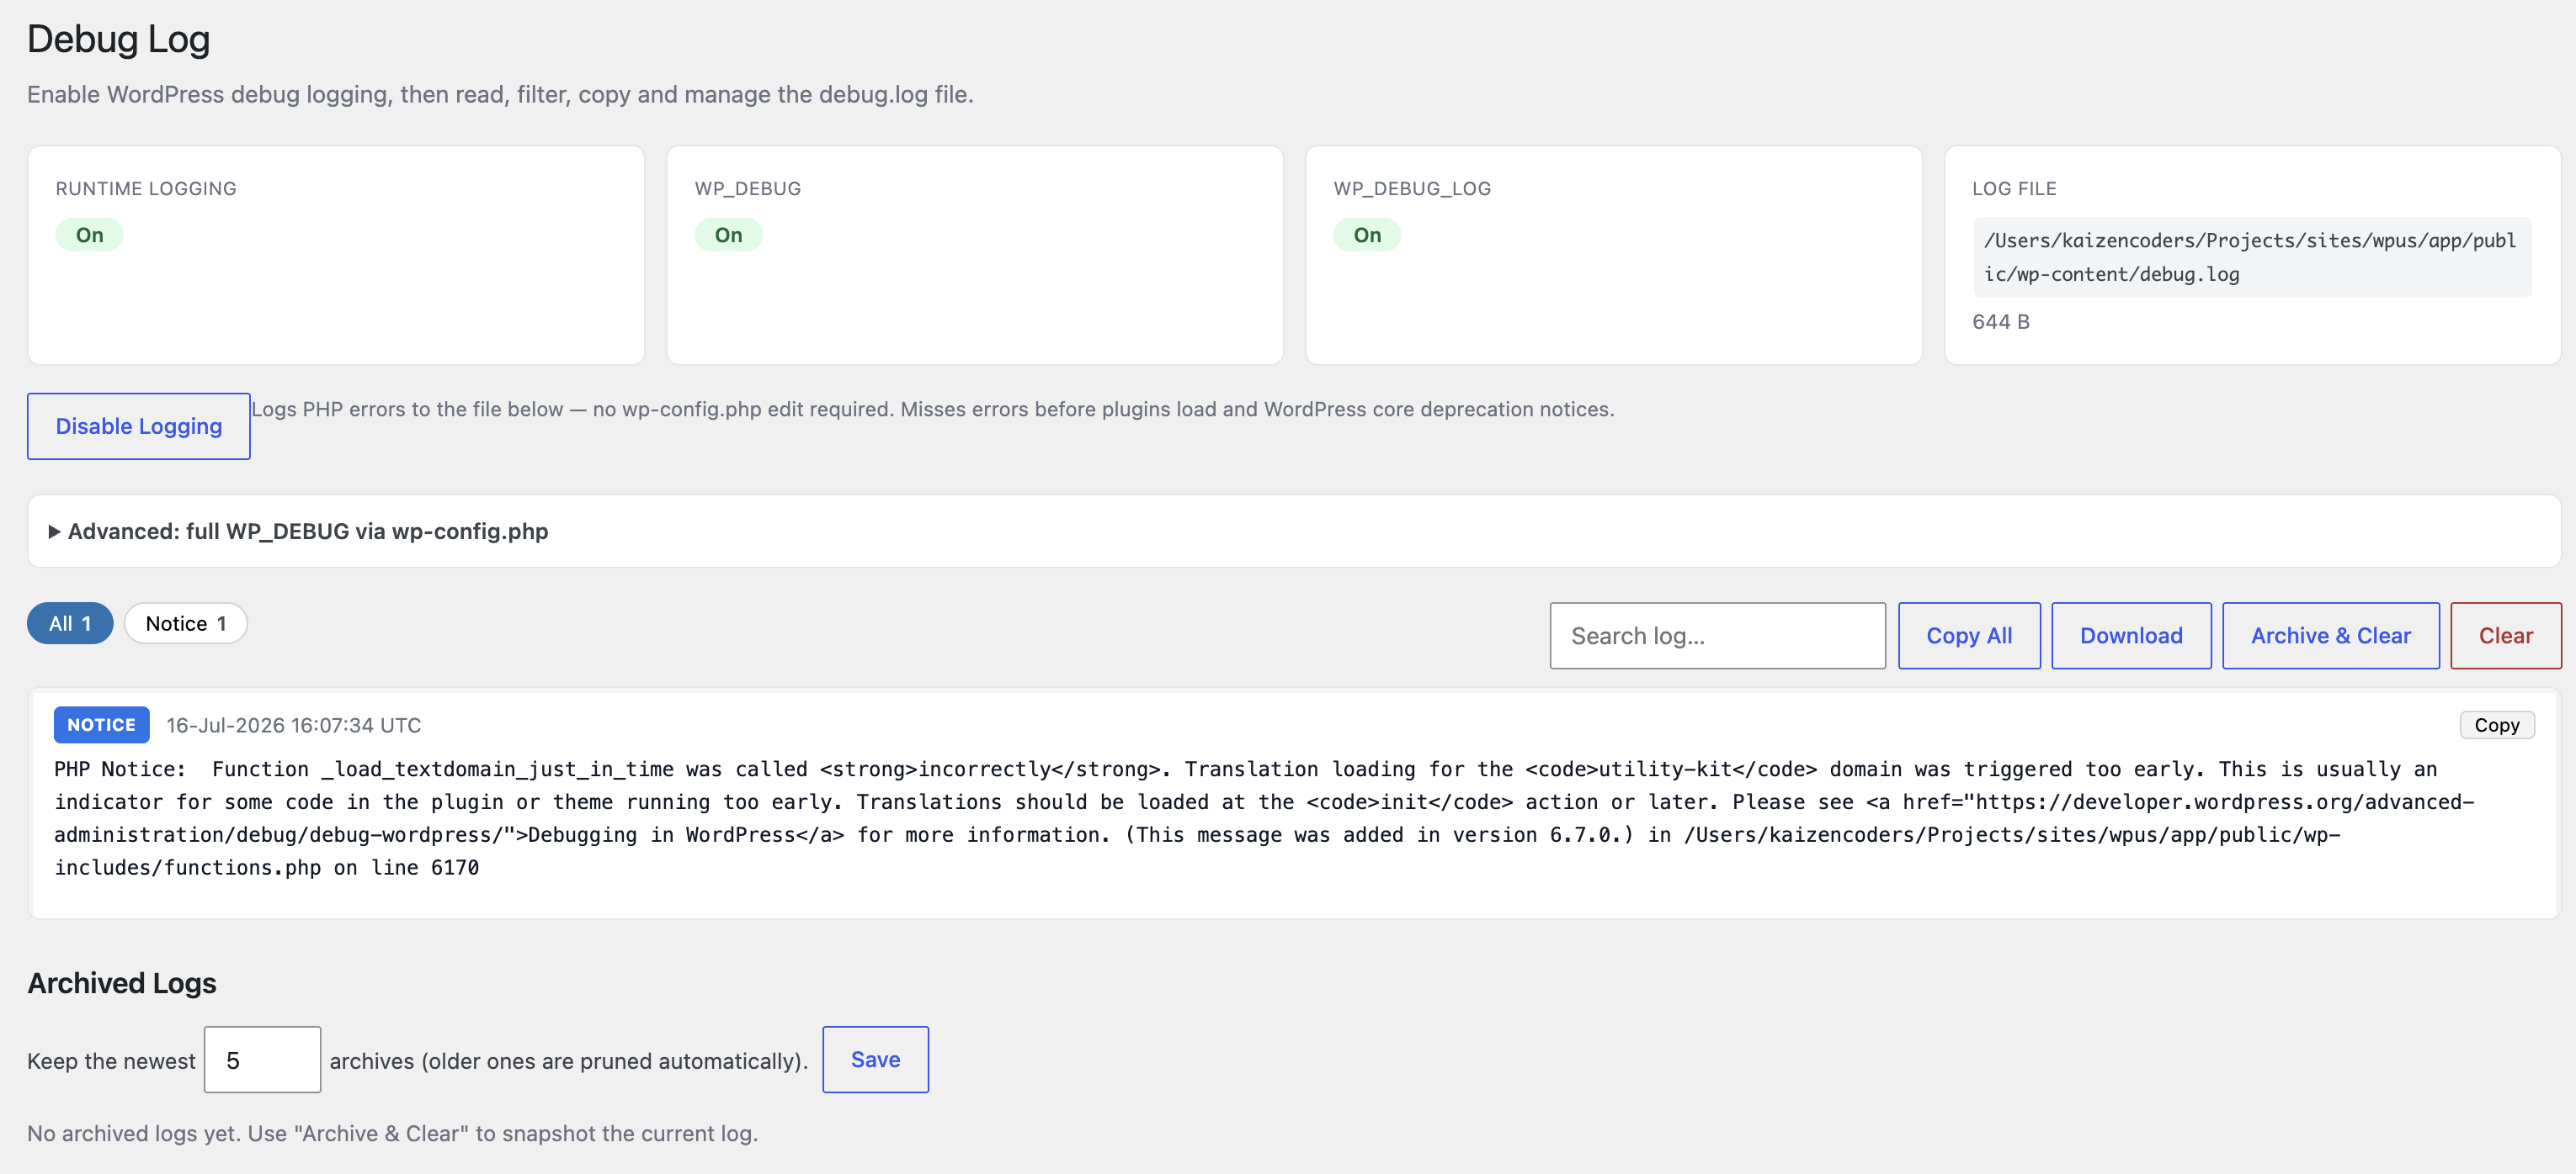Image resolution: width=2576 pixels, height=1174 pixels.
Task: Click Archive & Clear button
Action: (x=2330, y=636)
